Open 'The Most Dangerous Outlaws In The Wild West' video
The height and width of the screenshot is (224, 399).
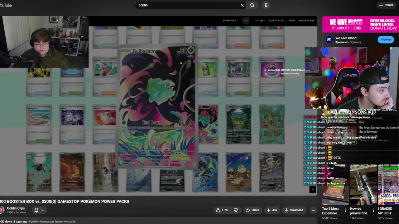(378, 130)
